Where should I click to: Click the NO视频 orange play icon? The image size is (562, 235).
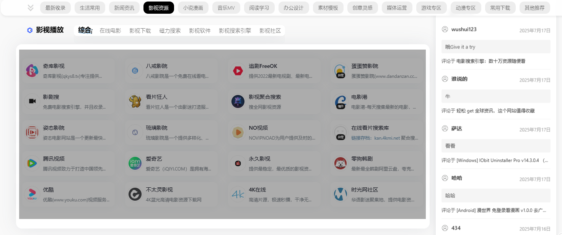(x=238, y=132)
